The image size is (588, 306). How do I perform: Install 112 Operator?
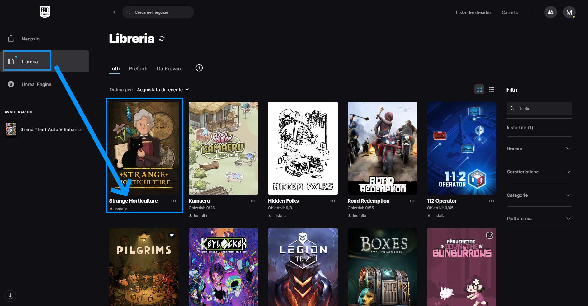point(436,215)
